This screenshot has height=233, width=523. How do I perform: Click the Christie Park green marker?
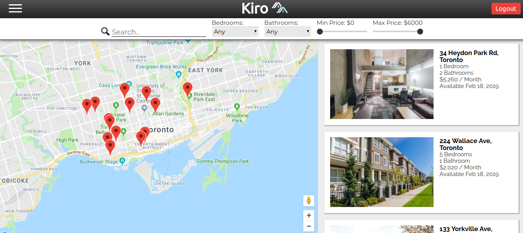coord(116,105)
